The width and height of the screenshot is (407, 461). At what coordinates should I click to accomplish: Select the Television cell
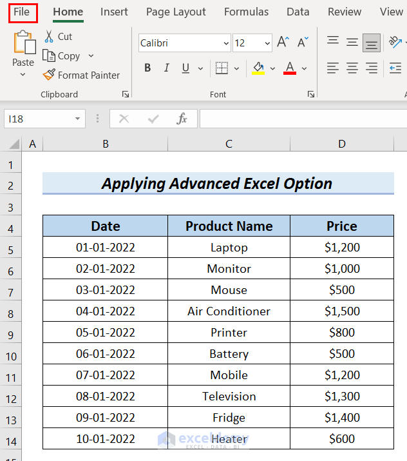point(229,396)
